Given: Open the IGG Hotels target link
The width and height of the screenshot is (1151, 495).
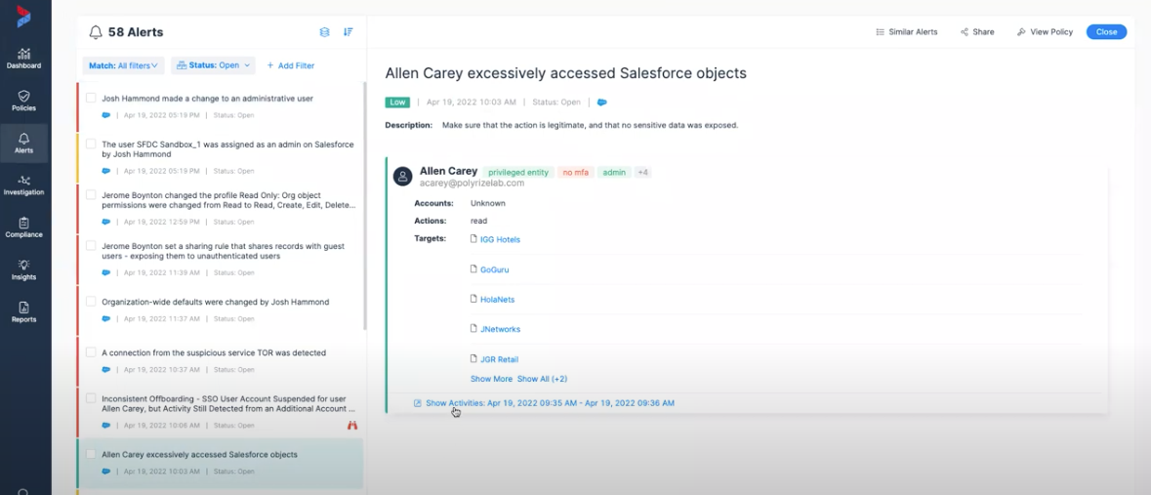Looking at the screenshot, I should pos(500,239).
